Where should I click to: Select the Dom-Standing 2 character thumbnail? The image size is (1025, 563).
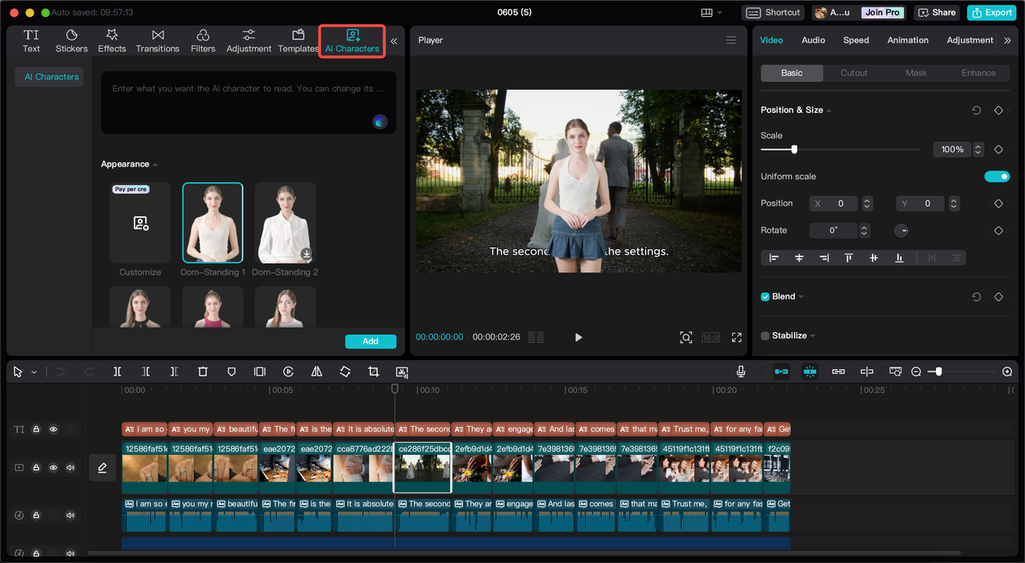click(285, 223)
